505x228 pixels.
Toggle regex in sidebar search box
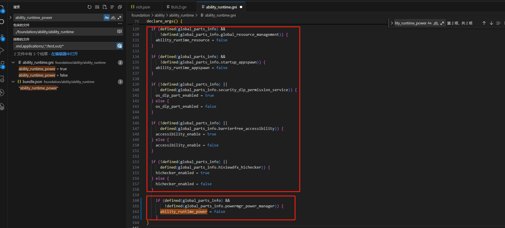pos(120,17)
